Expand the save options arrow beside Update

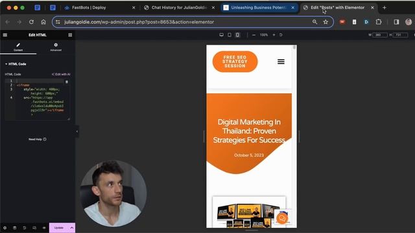(x=72, y=228)
